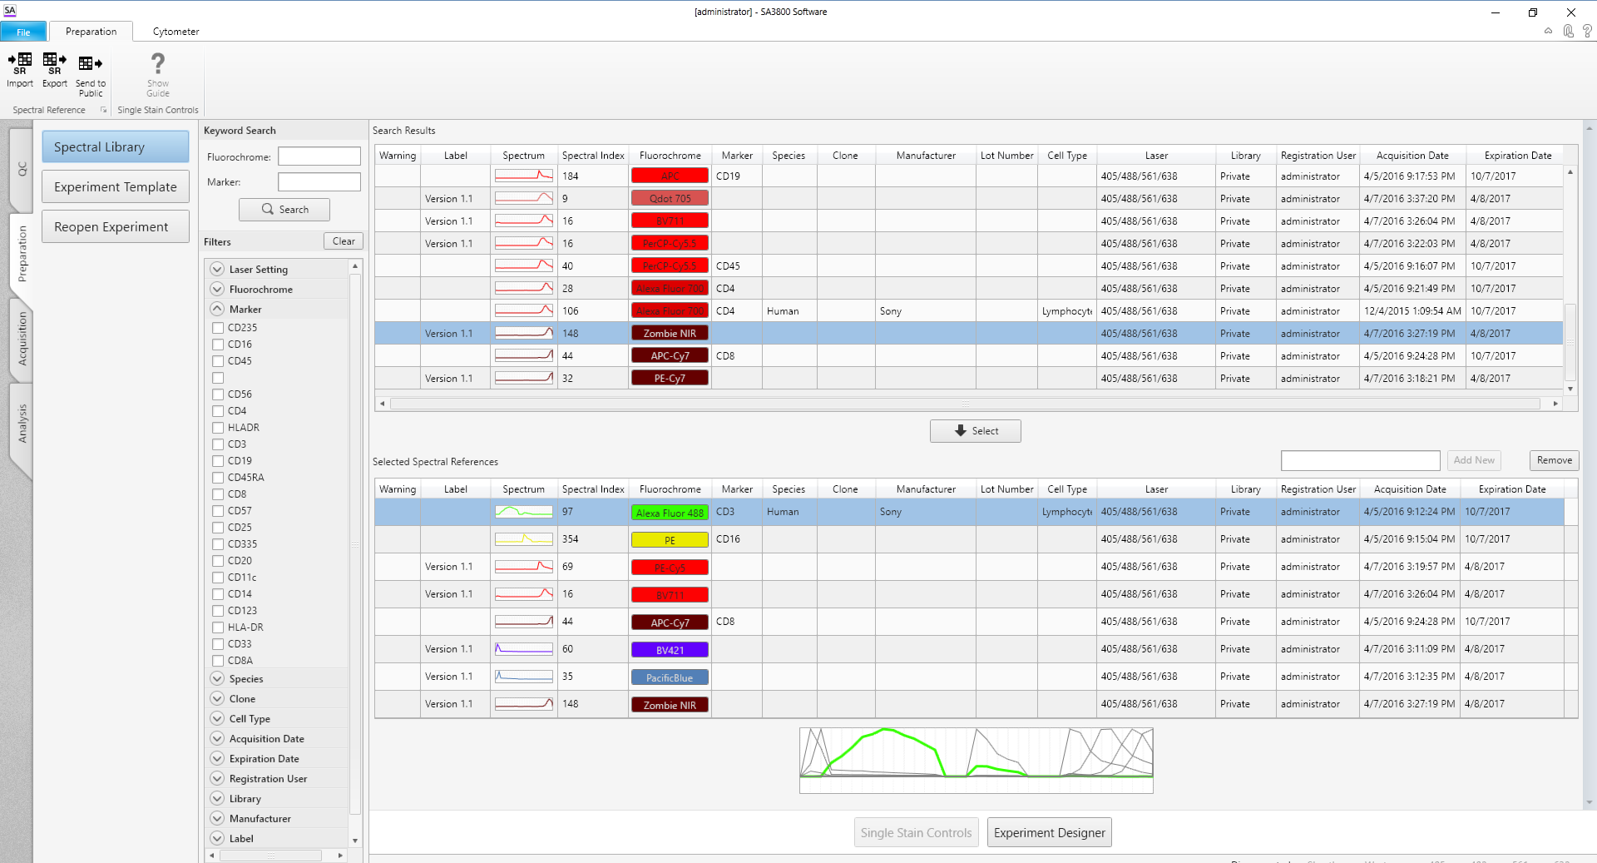Click the Reopen Experiment button
The image size is (1597, 863).
point(116,226)
